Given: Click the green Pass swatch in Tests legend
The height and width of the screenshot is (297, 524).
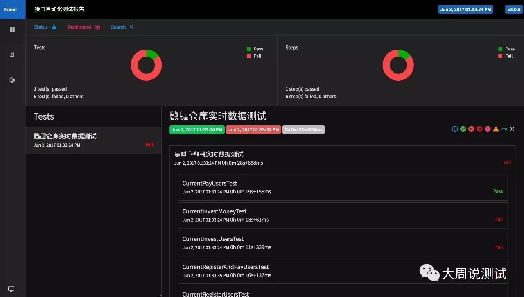Looking at the screenshot, I should coord(249,49).
